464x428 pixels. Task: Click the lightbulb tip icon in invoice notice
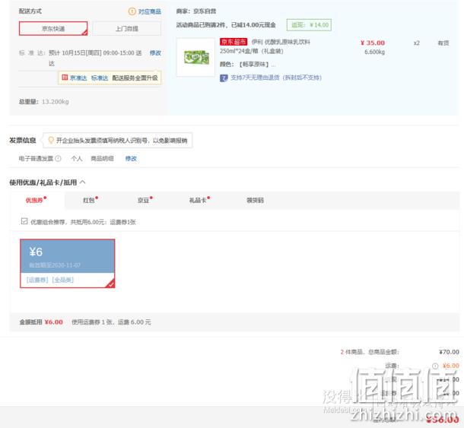(51, 140)
